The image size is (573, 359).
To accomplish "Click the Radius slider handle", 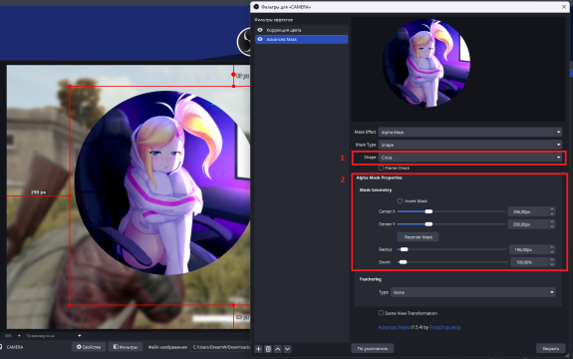I will point(404,249).
